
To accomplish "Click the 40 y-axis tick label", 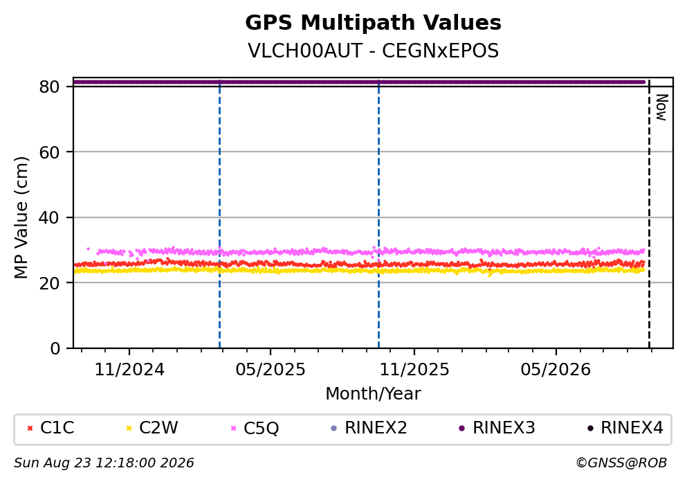I will (50, 218).
